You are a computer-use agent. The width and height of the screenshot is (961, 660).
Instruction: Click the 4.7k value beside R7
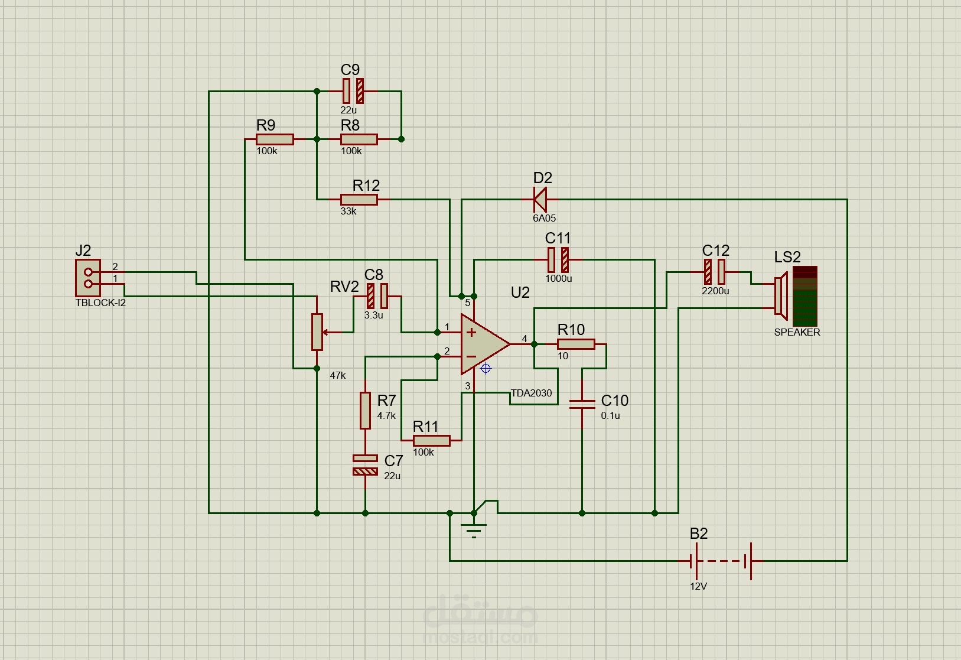click(x=387, y=415)
